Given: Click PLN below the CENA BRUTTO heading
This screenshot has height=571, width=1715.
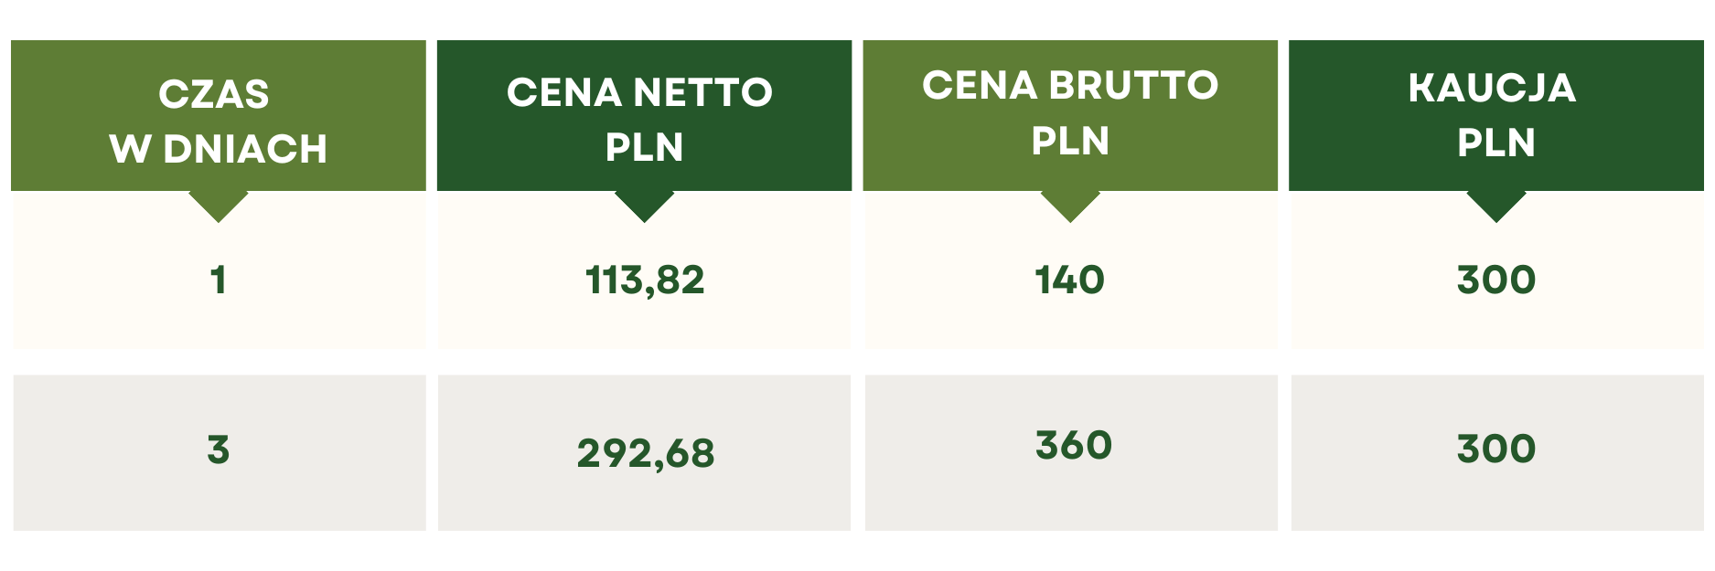Looking at the screenshot, I should (x=1070, y=142).
